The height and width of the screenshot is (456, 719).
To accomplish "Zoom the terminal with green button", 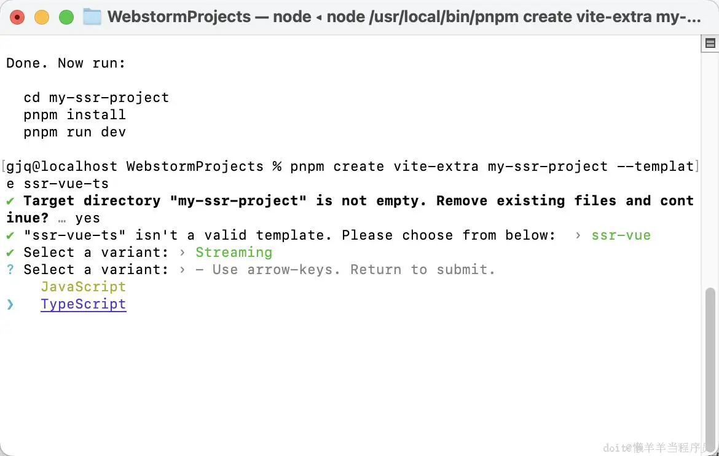I will coord(66,17).
